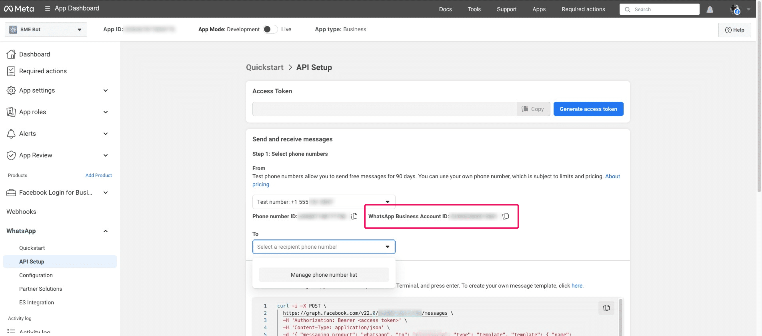Toggle App Mode to Live
This screenshot has width=762, height=336.
[270, 29]
